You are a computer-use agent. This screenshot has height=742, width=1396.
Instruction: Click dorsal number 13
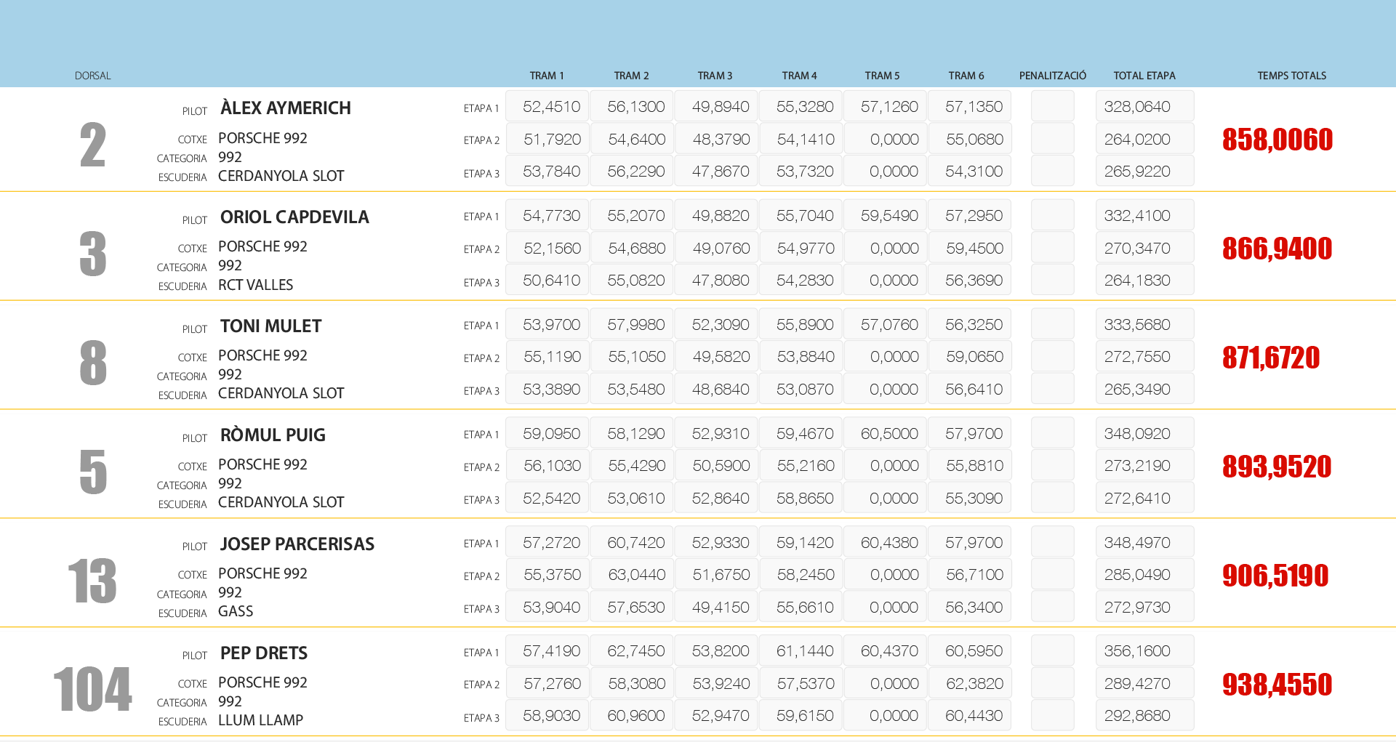point(92,581)
